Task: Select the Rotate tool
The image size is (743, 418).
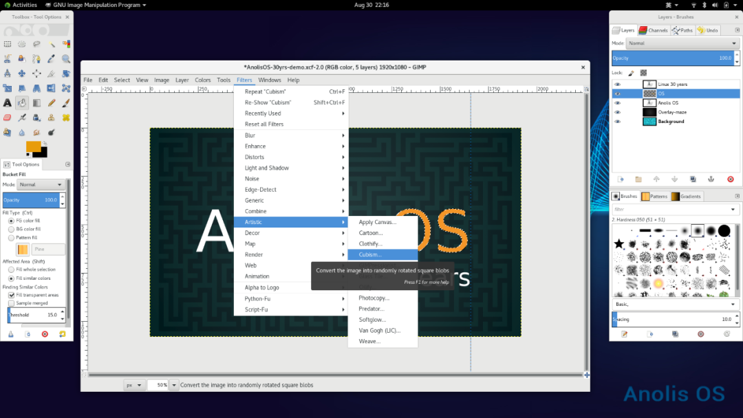Action: [66, 74]
